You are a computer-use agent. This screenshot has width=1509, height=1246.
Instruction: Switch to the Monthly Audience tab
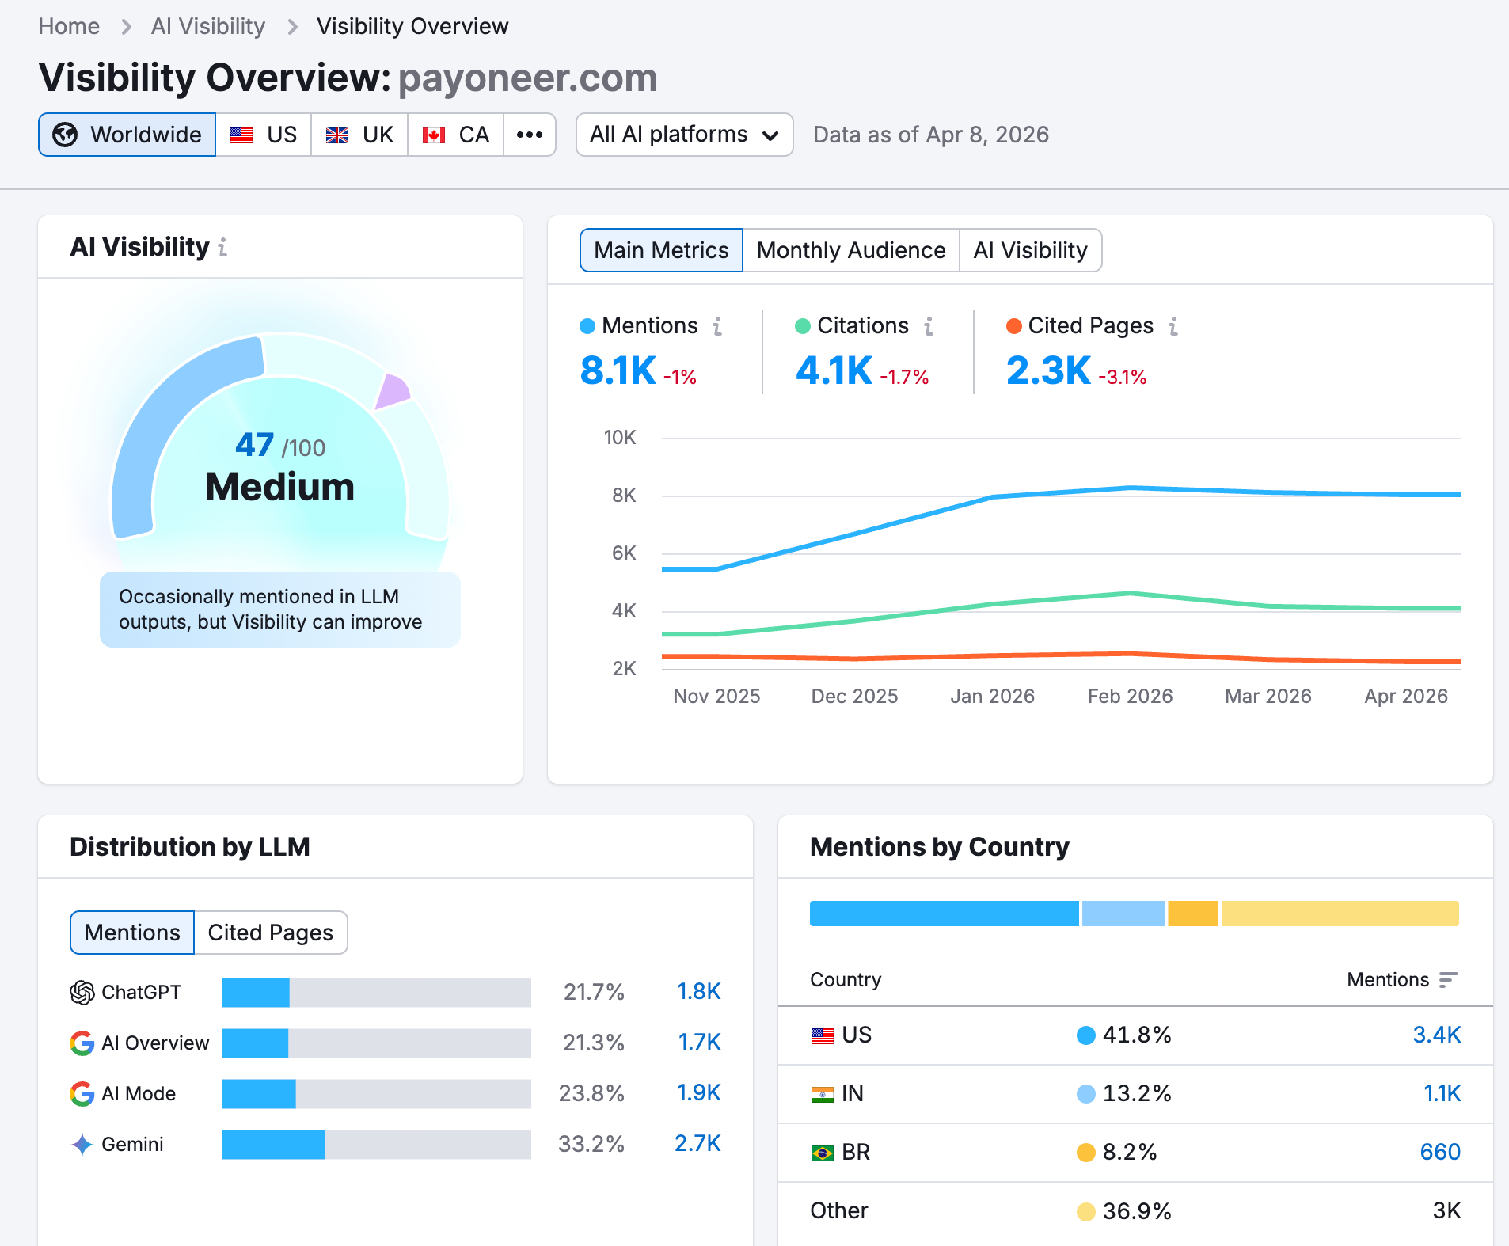click(850, 250)
